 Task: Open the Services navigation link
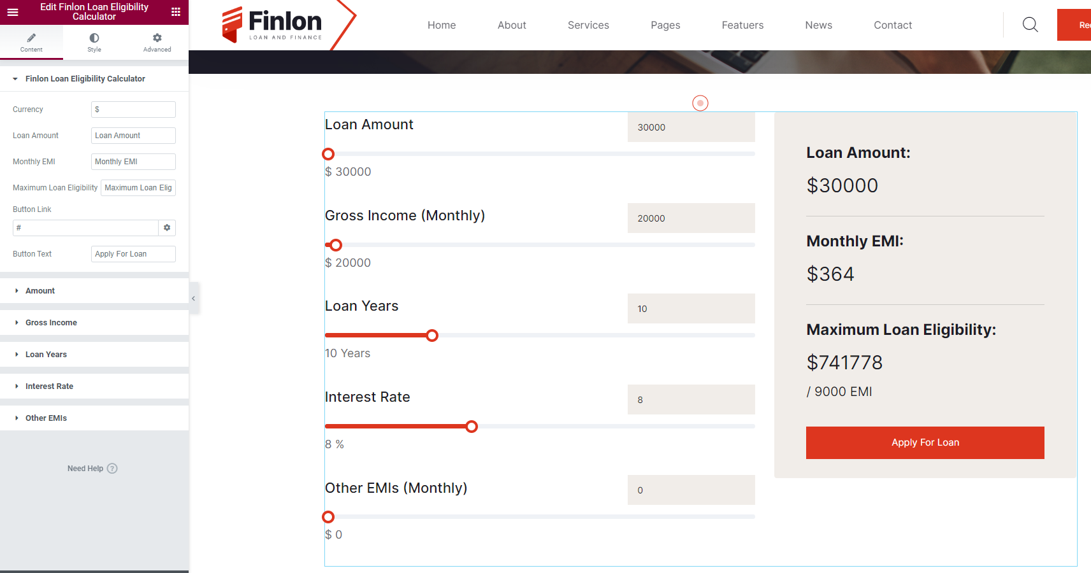pyautogui.click(x=588, y=25)
